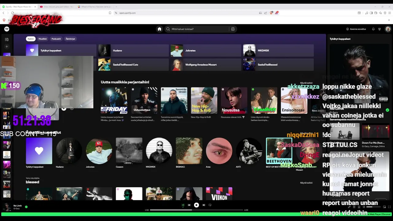Open Suomiräp tänään playlist cover

(174, 100)
